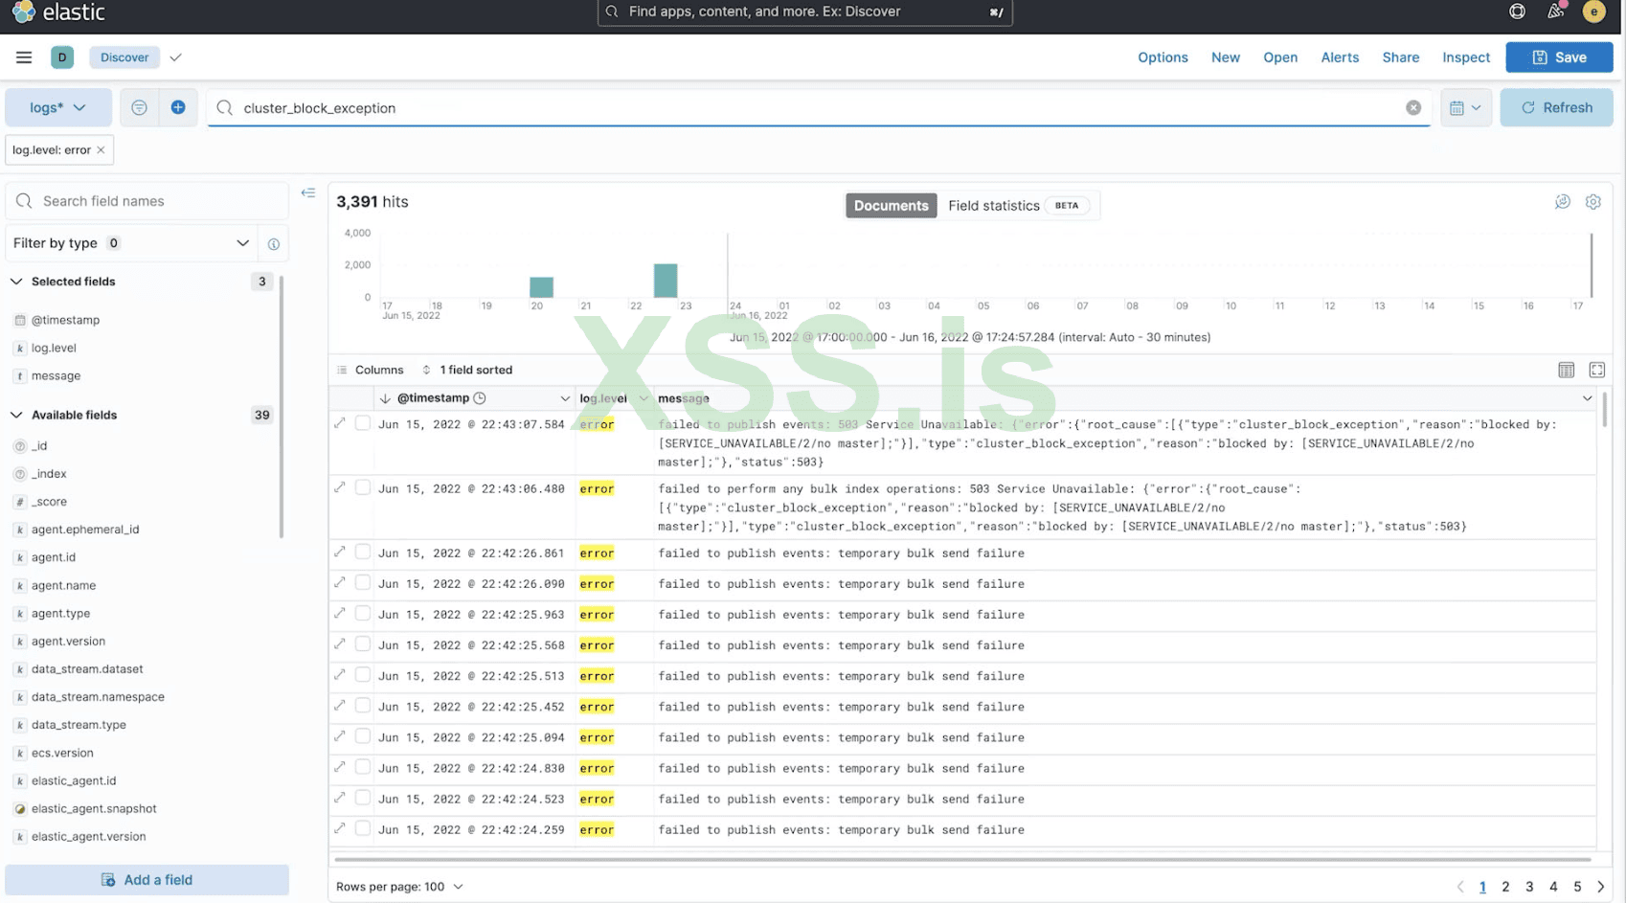Screen dimensions: 1626x903
Task: Click the global Find apps search bar
Action: pyautogui.click(x=804, y=12)
